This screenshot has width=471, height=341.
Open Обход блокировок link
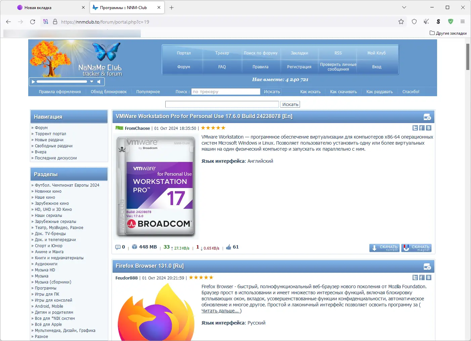[x=109, y=92]
